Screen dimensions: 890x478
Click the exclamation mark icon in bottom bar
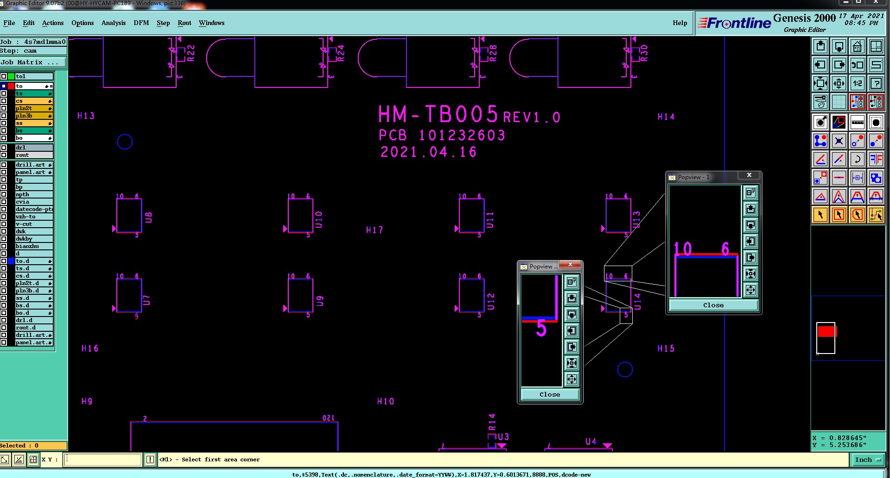pos(150,459)
